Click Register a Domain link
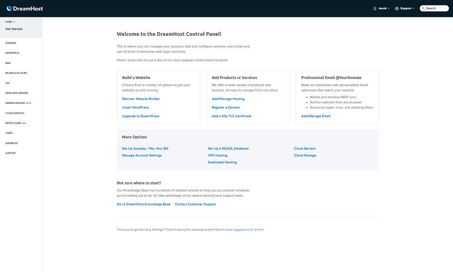 click(x=226, y=107)
